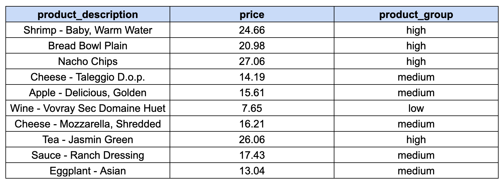Click the product_description column header
504x184 pixels.
[88, 14]
